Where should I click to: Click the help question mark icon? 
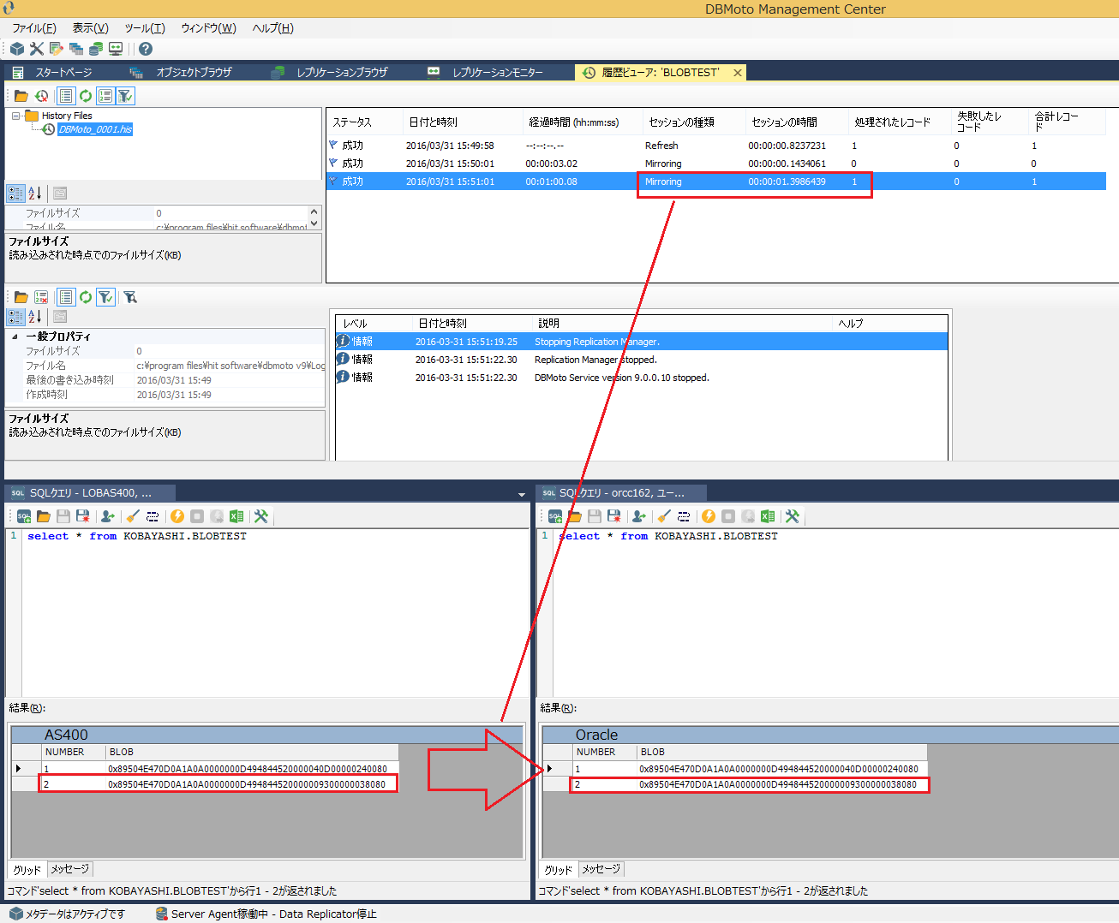coord(146,49)
